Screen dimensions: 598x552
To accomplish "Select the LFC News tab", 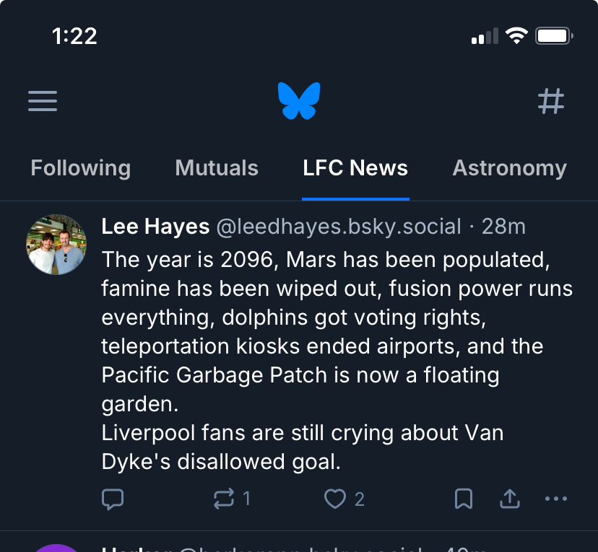I will 355,168.
